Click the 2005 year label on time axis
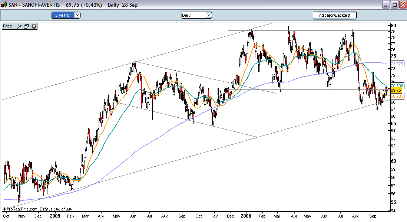 (55, 216)
